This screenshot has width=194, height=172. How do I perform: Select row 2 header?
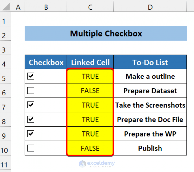5,33
